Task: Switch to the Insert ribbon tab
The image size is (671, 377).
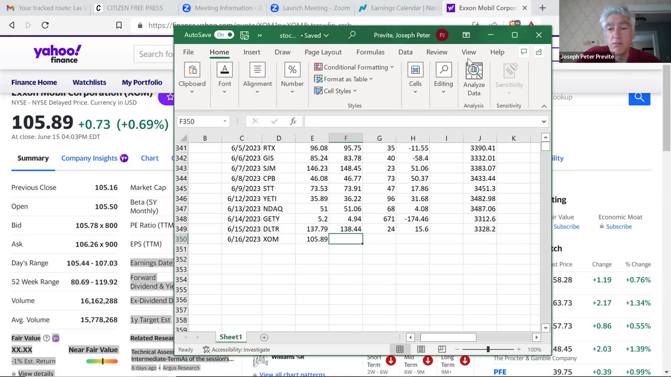Action: point(252,52)
